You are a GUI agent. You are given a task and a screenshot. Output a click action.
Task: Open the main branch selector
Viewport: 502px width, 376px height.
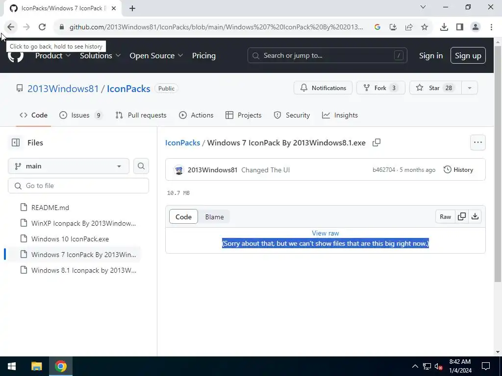pyautogui.click(x=69, y=166)
